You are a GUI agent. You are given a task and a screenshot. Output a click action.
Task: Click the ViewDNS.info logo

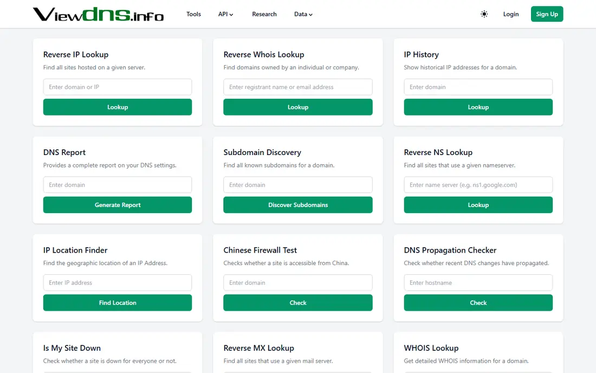pos(99,14)
